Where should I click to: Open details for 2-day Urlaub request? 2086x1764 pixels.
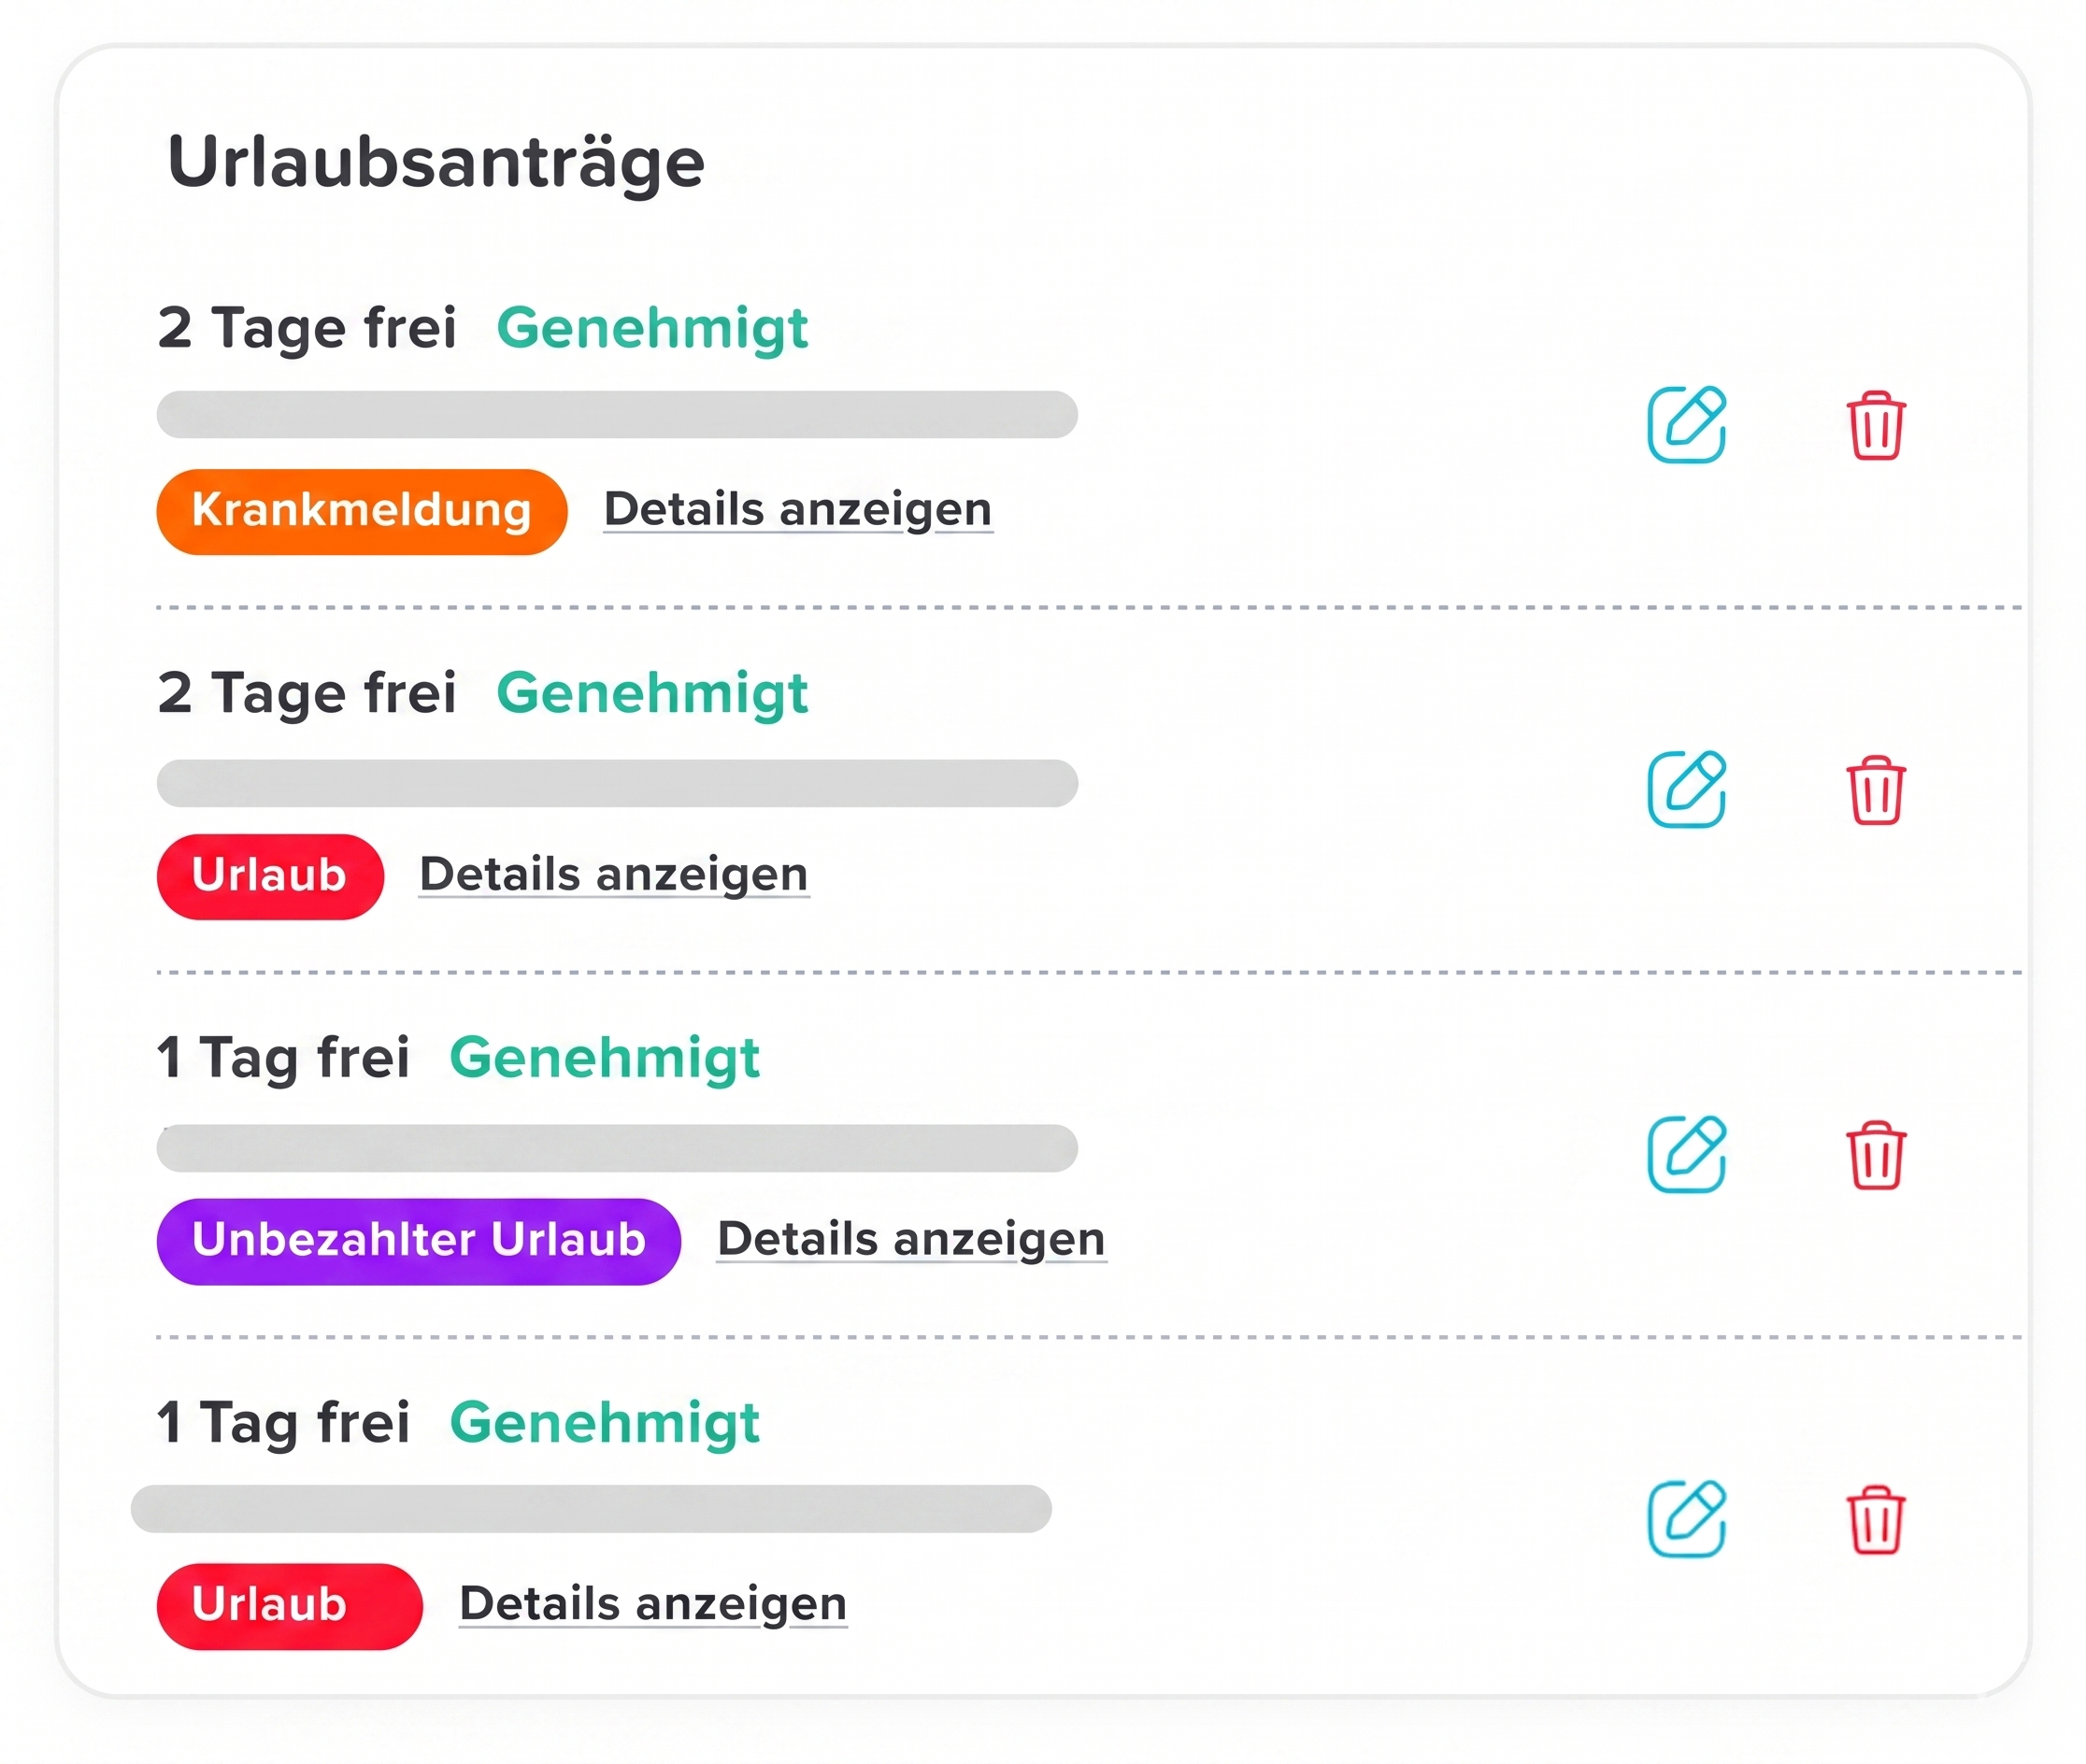613,875
